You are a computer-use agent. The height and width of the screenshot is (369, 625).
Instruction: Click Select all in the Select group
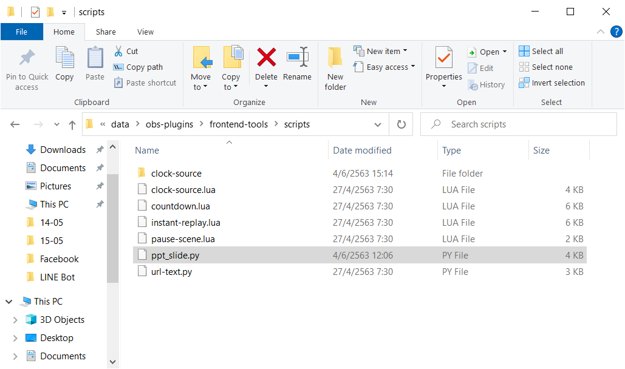(x=540, y=51)
